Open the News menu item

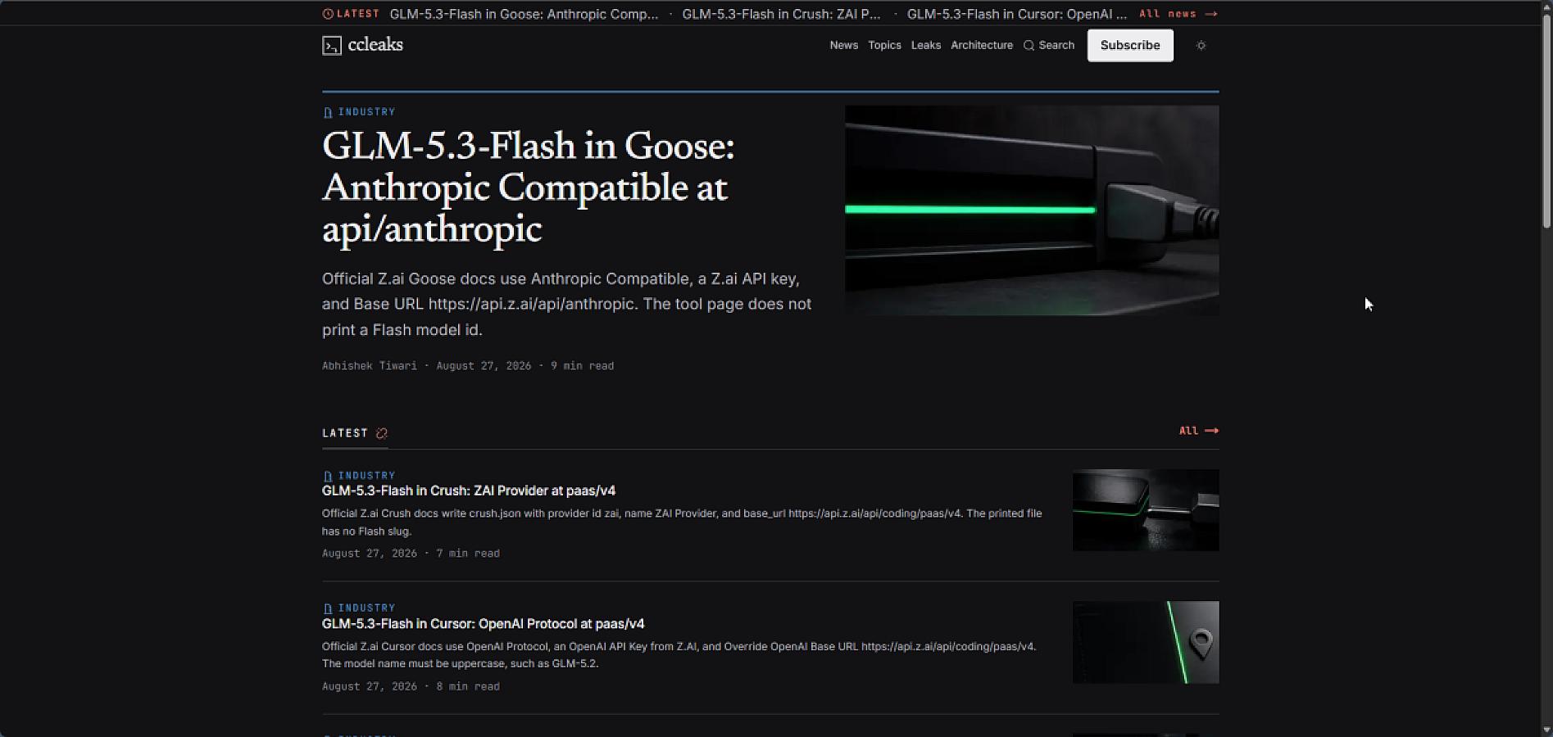(843, 46)
